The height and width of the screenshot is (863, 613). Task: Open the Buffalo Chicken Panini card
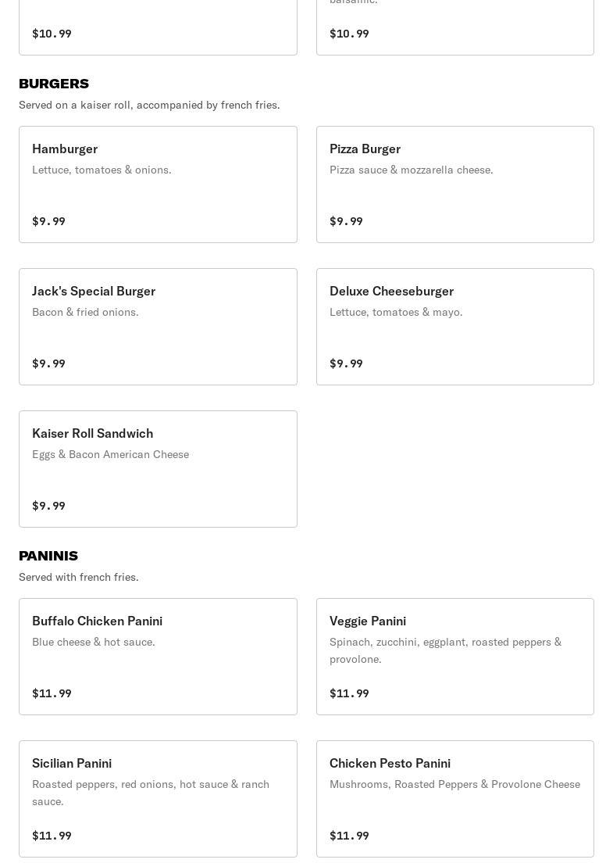click(158, 657)
